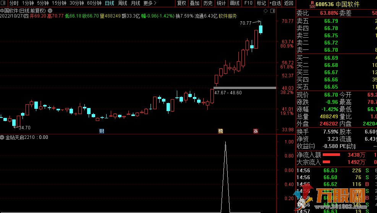Viewport: 377px width, 213px height.
Task: Click the 标记 mark button
Action: (261, 3)
